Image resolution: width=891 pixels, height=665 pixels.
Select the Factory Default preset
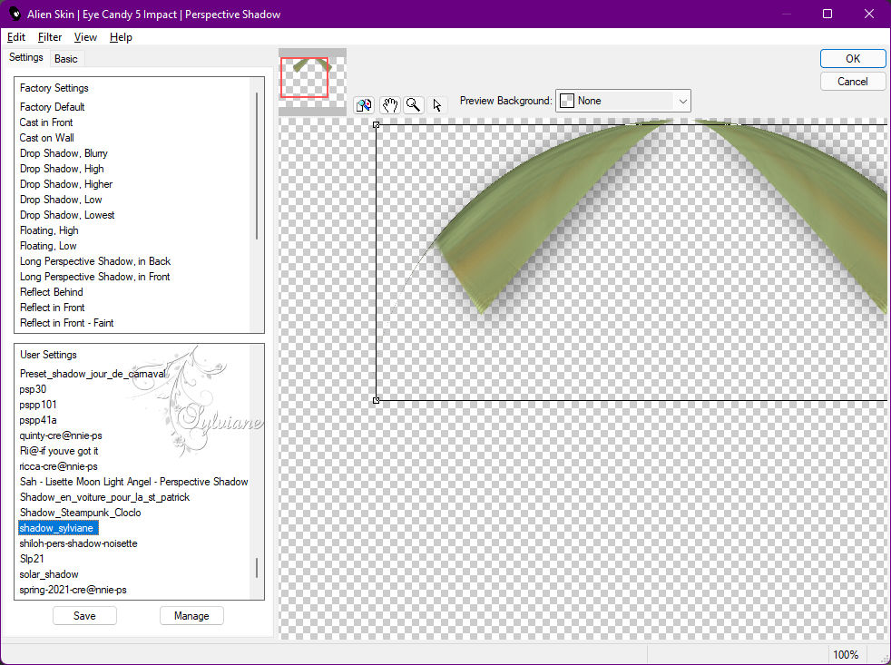click(x=53, y=107)
